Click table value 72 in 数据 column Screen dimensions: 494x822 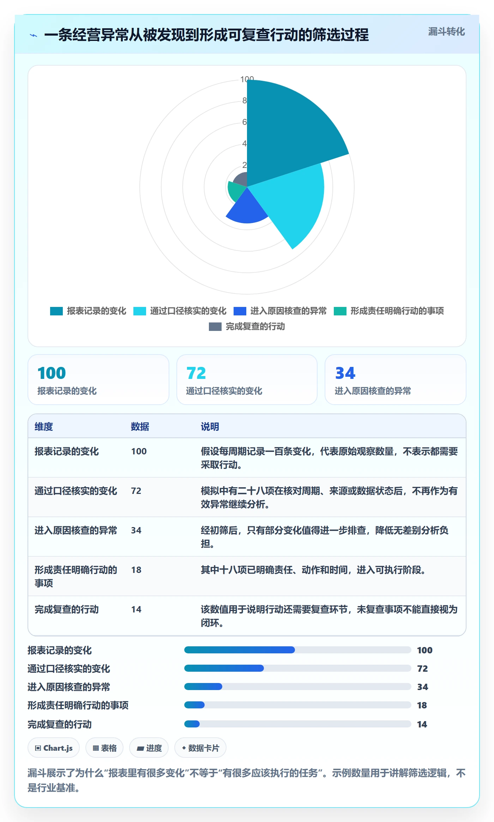point(136,491)
